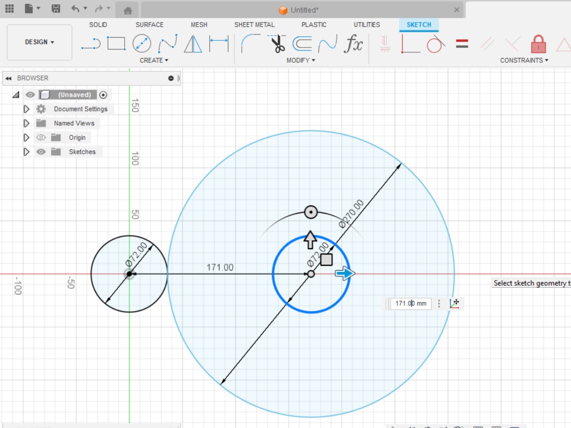This screenshot has height=428, width=571.
Task: Activate the Center Diameter Circle tool
Action: pos(141,43)
